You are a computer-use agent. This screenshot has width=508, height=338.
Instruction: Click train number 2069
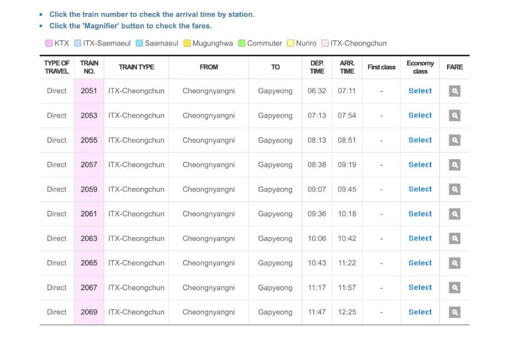click(x=89, y=312)
